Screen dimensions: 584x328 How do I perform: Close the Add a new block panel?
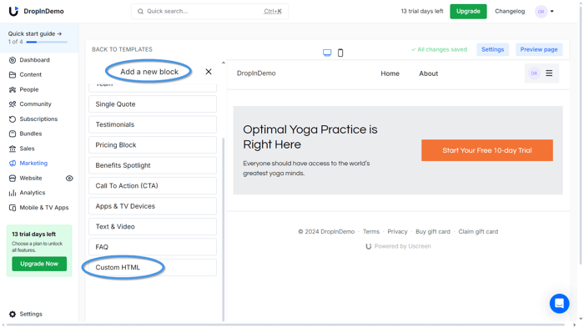[x=209, y=72]
